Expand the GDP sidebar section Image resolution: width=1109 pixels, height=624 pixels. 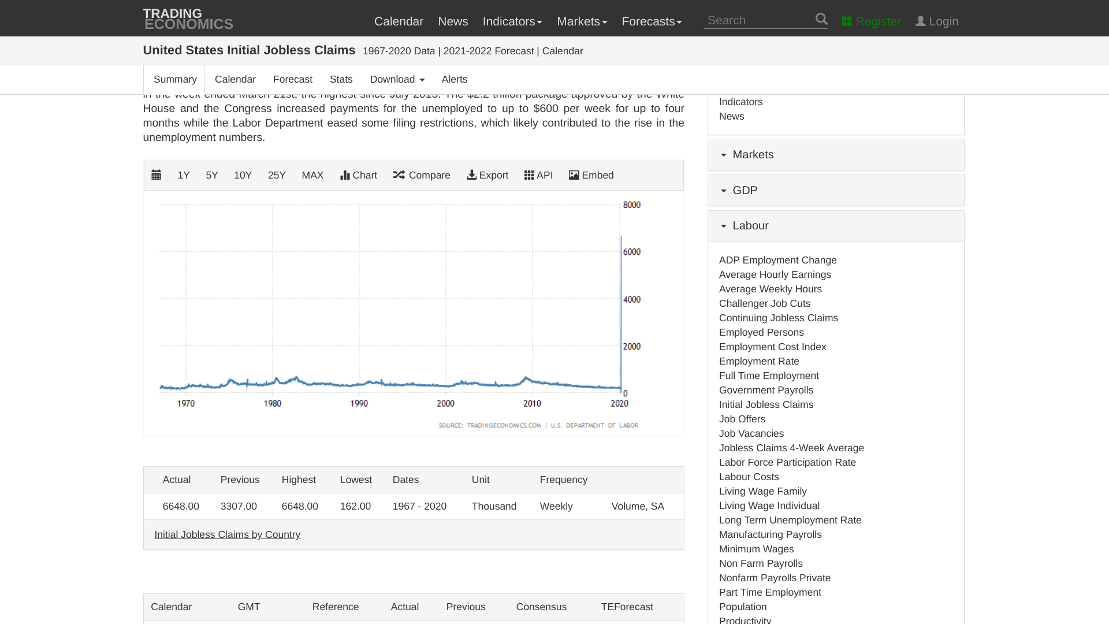(836, 190)
